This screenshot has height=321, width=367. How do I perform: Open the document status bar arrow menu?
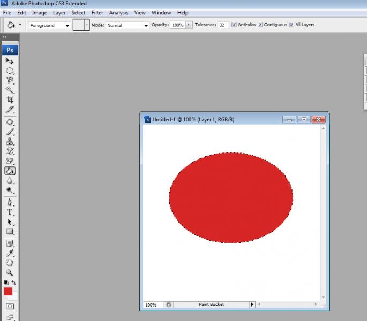pos(252,304)
